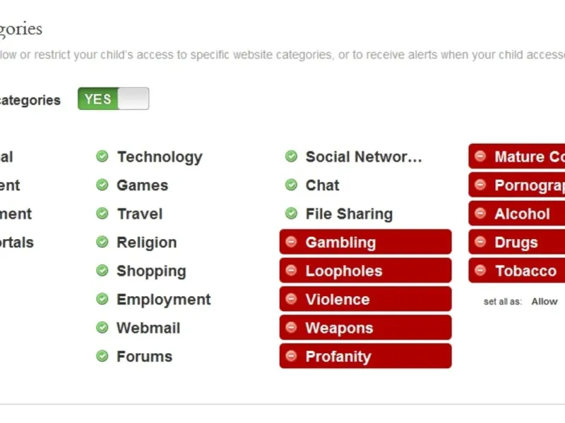Click the green check icon beside Technology
The width and height of the screenshot is (565, 423).
tap(102, 157)
